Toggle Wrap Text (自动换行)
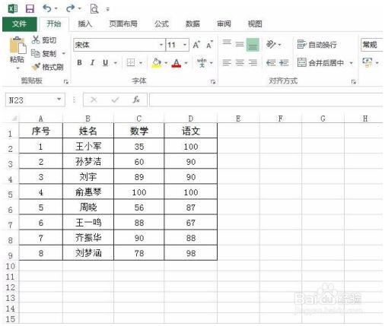Viewport: 385px width, 326px height. pyautogui.click(x=317, y=45)
